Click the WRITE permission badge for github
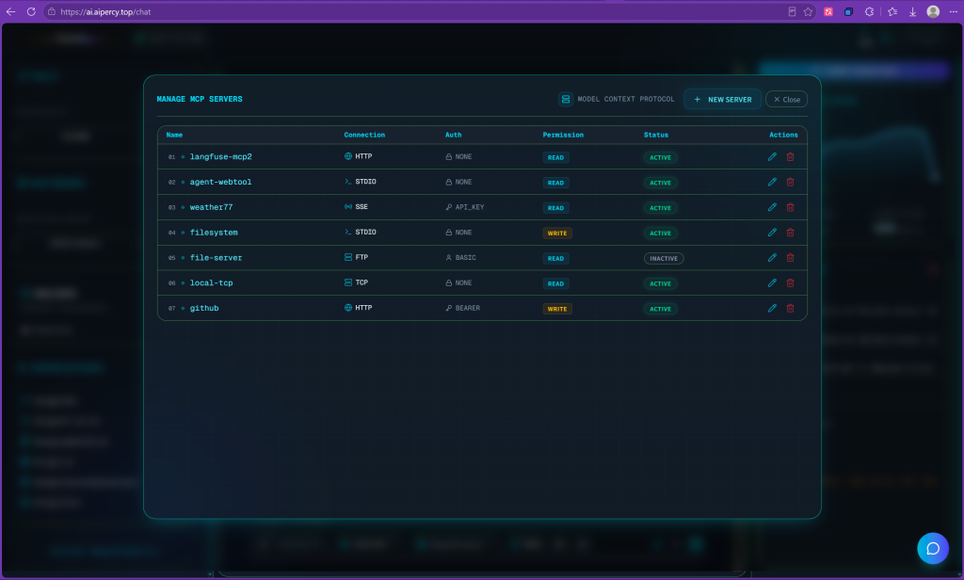This screenshot has width=964, height=580. click(x=557, y=309)
